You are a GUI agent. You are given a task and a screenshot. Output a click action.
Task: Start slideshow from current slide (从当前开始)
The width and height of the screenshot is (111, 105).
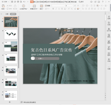pyautogui.click(x=24, y=7)
